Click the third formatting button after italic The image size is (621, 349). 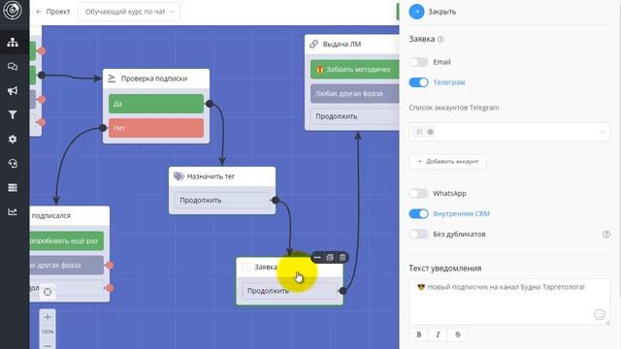pos(458,334)
